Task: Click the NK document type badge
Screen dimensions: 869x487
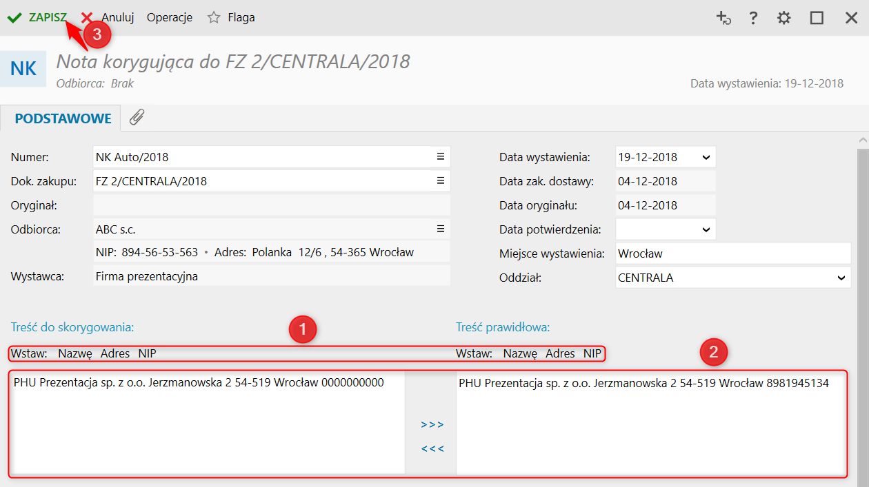Action: point(23,69)
